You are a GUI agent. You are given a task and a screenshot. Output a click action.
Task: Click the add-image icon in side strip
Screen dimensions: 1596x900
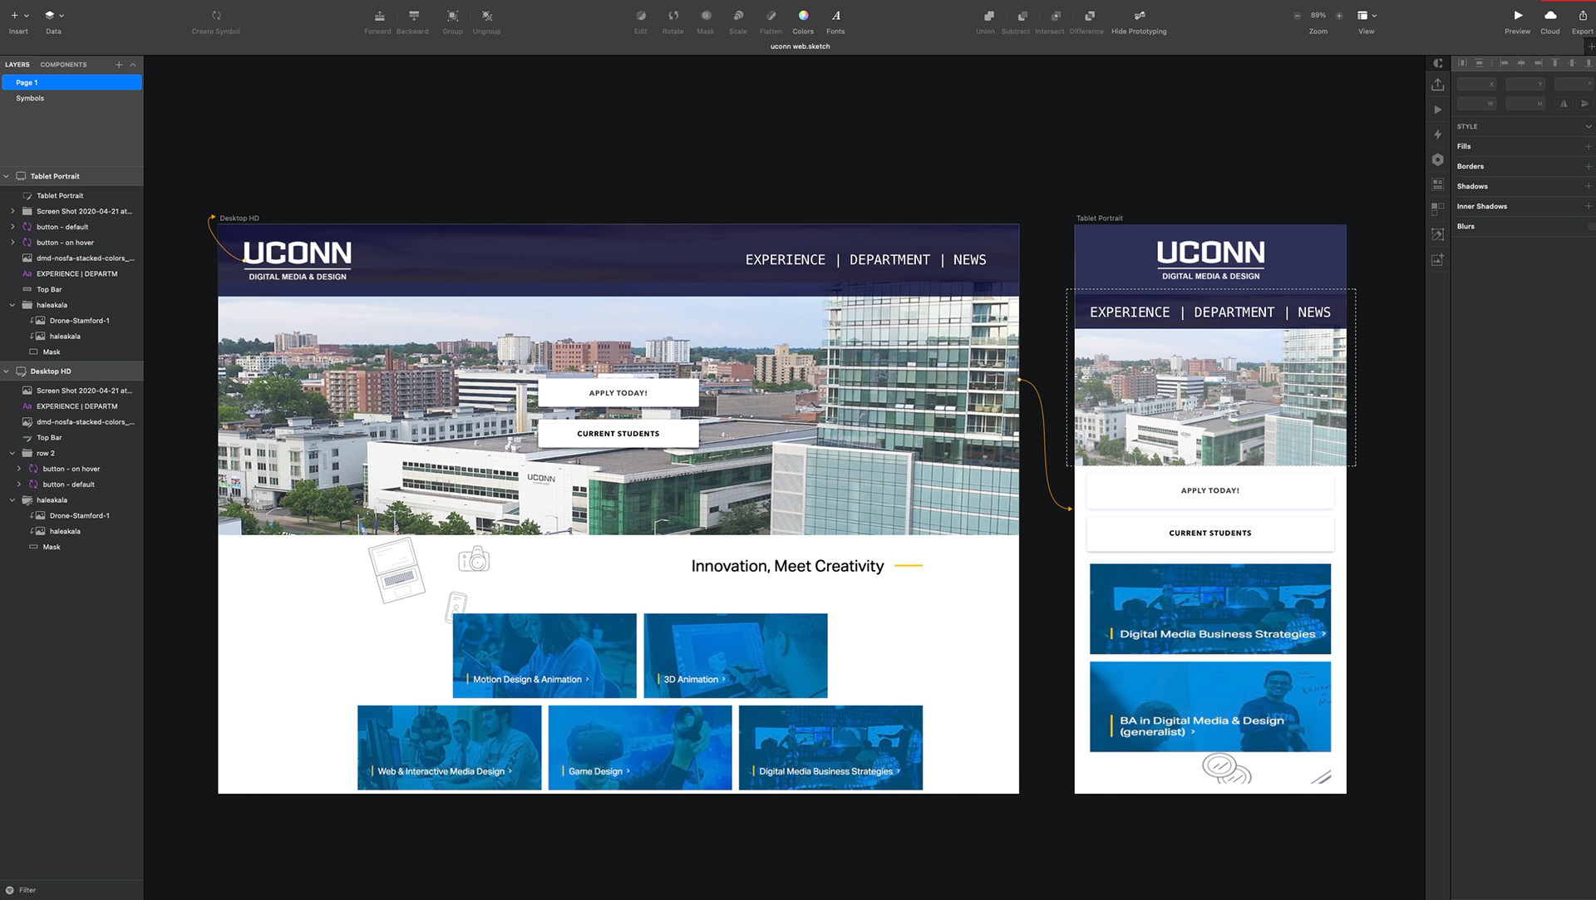click(x=1438, y=259)
